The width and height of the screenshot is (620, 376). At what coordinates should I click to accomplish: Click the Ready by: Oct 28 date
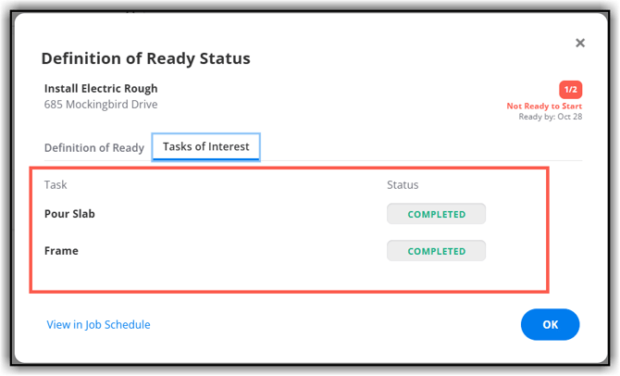pyautogui.click(x=550, y=118)
